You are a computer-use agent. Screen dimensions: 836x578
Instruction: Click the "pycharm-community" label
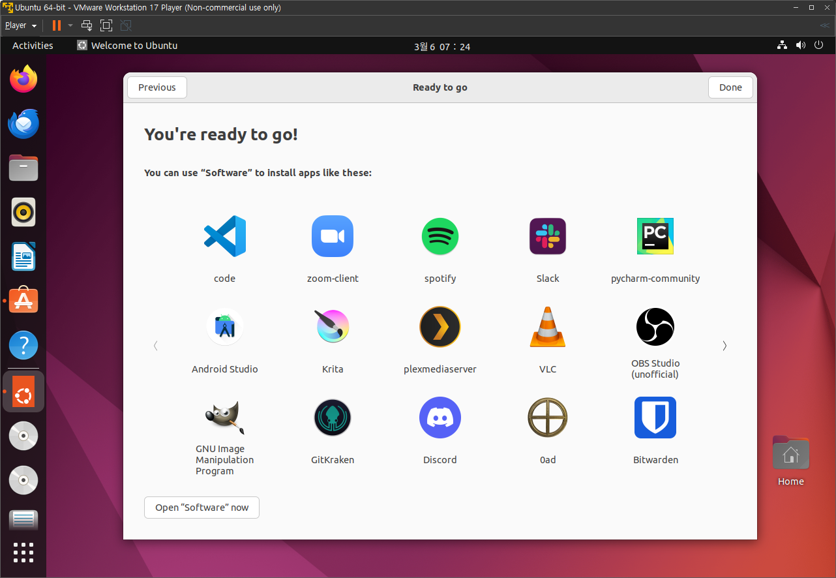click(x=655, y=279)
